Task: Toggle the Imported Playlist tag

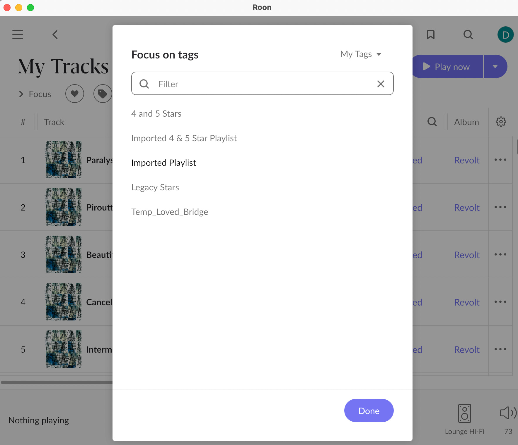Action: (x=163, y=163)
